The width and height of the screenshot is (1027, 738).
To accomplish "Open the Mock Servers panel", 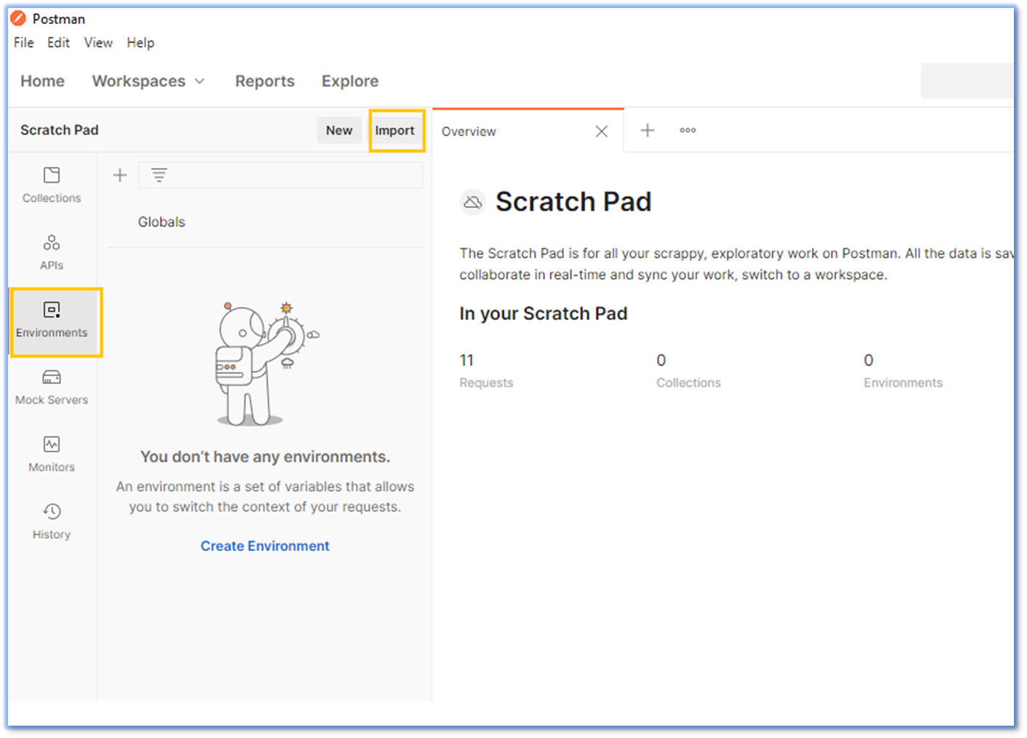I will pyautogui.click(x=51, y=386).
